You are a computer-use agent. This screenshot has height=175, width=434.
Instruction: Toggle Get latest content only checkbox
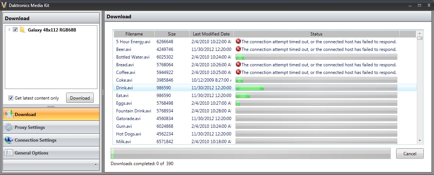pos(11,98)
